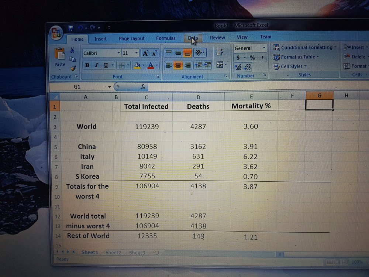The width and height of the screenshot is (369, 277).
Task: Open the Calibri font name dropdown
Action: (118, 53)
